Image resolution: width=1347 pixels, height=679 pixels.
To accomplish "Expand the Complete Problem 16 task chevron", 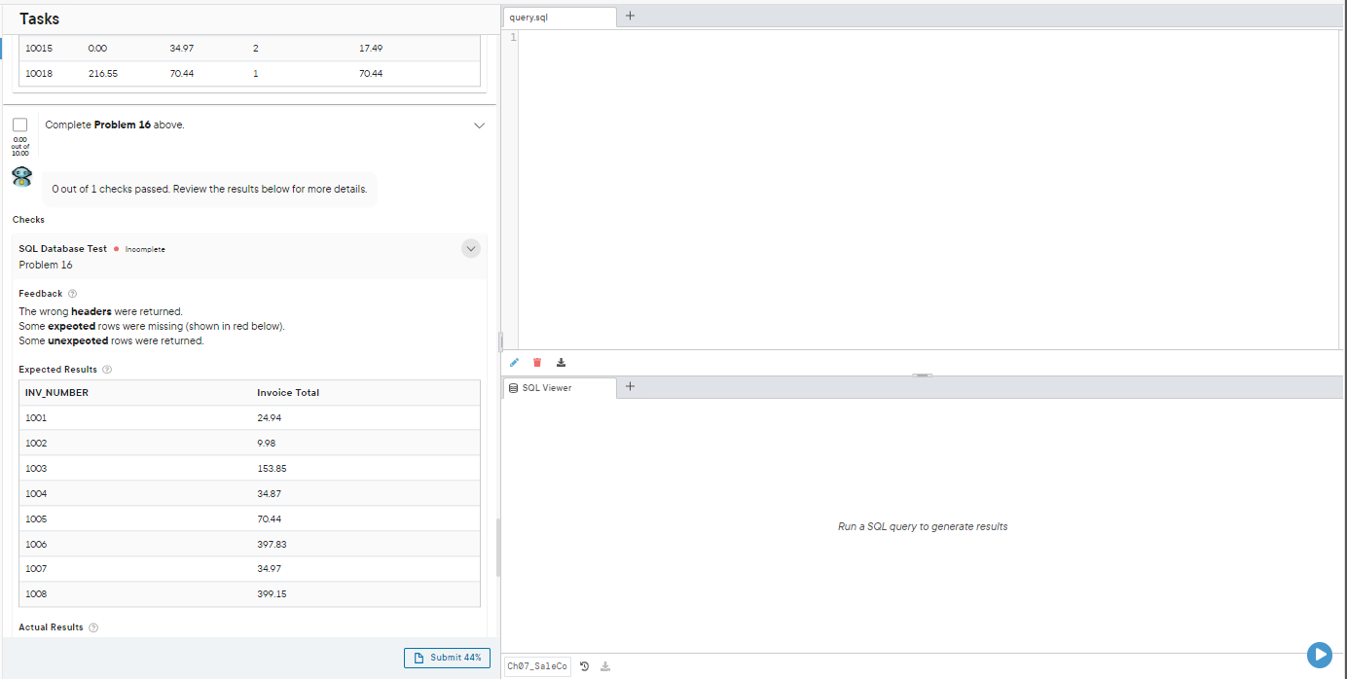I will [x=479, y=125].
